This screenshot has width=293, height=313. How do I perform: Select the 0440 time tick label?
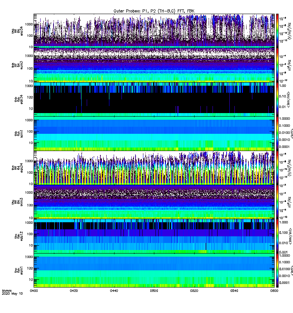[x=114, y=291]
